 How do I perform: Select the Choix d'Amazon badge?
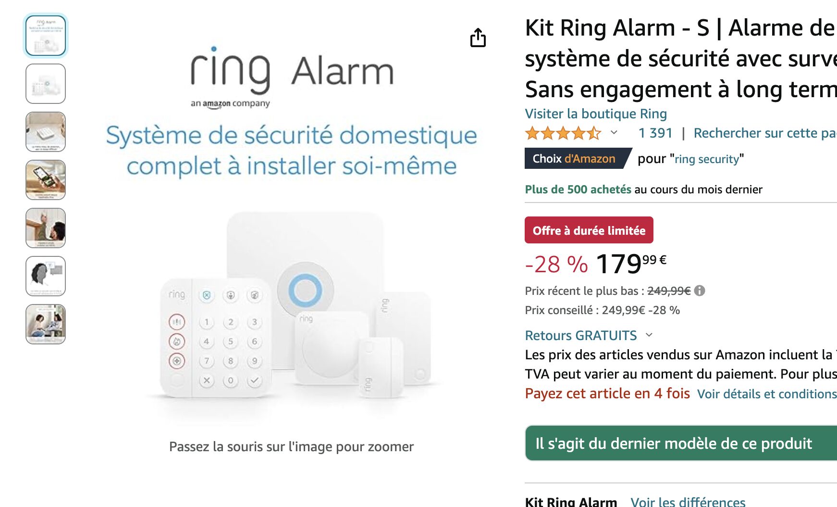click(x=575, y=159)
